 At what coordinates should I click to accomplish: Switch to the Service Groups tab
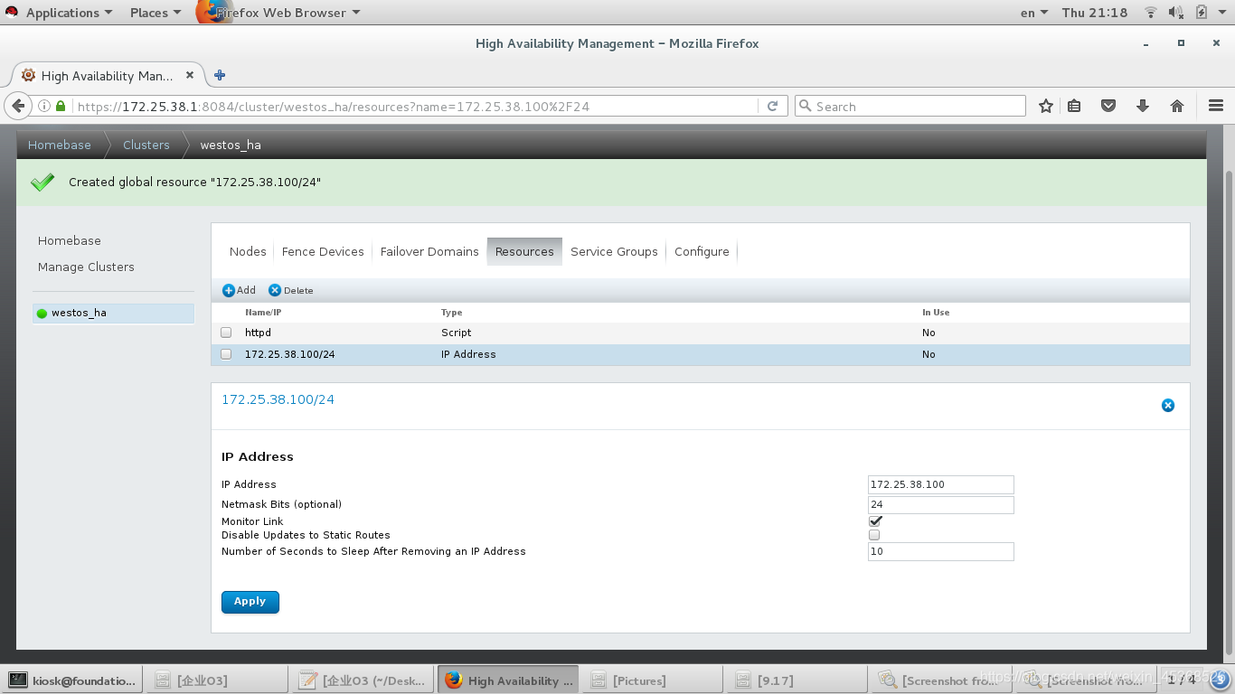pos(614,251)
